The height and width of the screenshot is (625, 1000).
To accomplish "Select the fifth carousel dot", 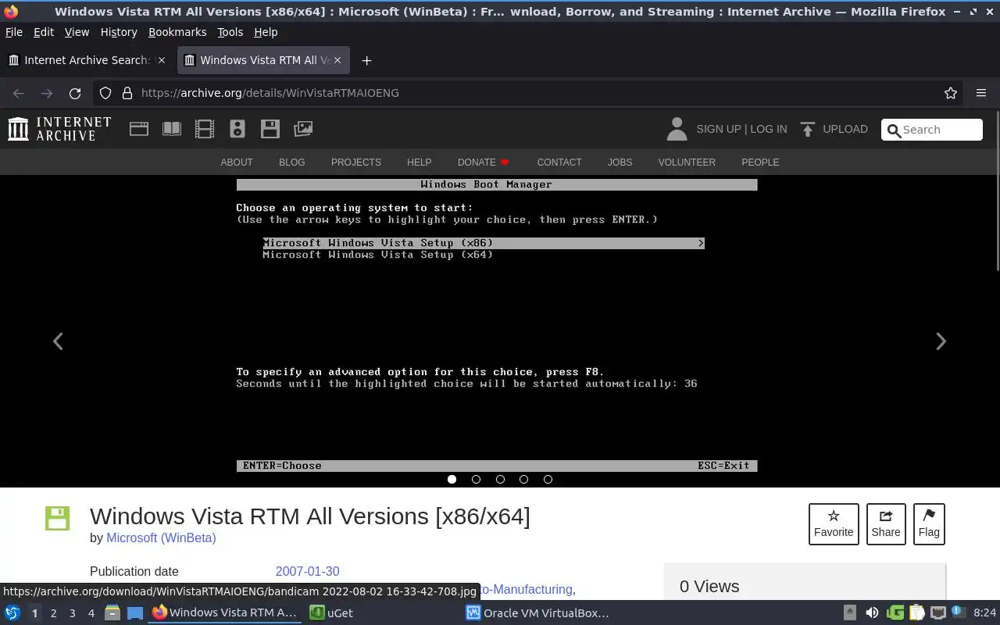I will [548, 479].
